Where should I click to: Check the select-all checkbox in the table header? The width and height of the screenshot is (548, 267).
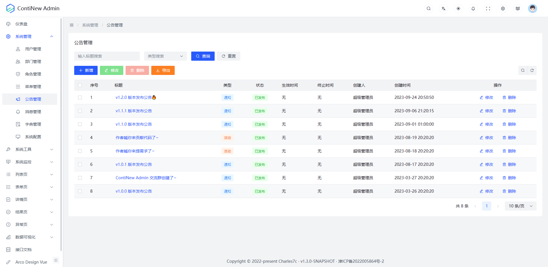pos(80,85)
